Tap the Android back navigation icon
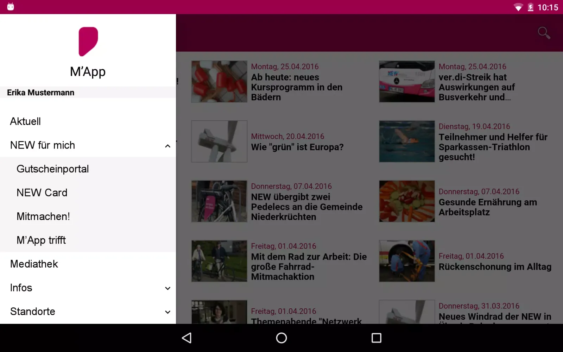Viewport: 563px width, 352px height. point(186,338)
